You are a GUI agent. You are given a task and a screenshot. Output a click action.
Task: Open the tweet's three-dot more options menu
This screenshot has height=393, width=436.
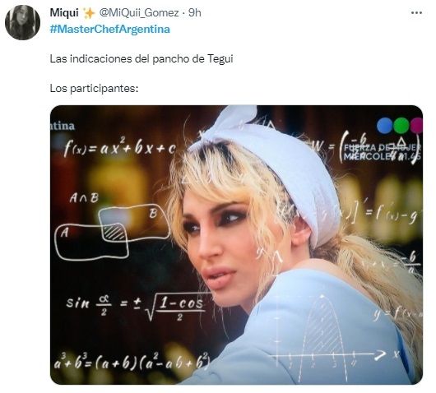(416, 13)
